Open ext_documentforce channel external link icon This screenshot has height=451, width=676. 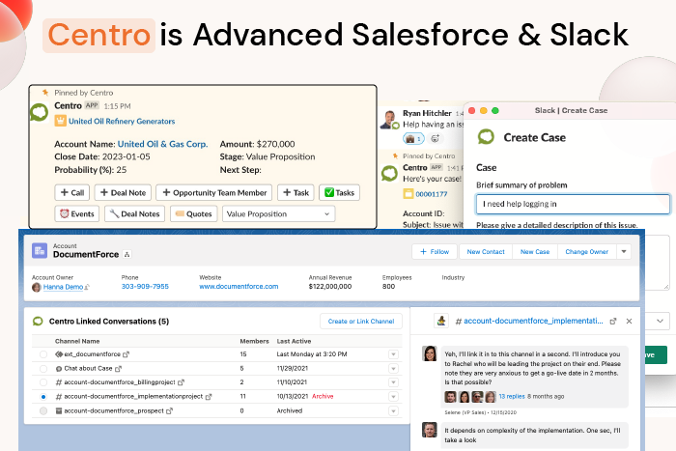point(126,354)
